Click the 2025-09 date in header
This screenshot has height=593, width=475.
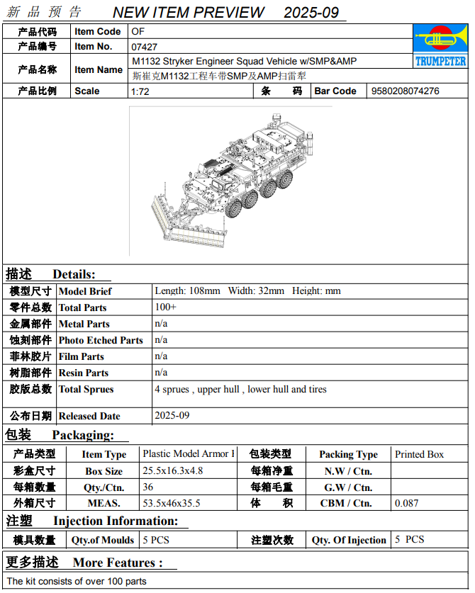311,13
